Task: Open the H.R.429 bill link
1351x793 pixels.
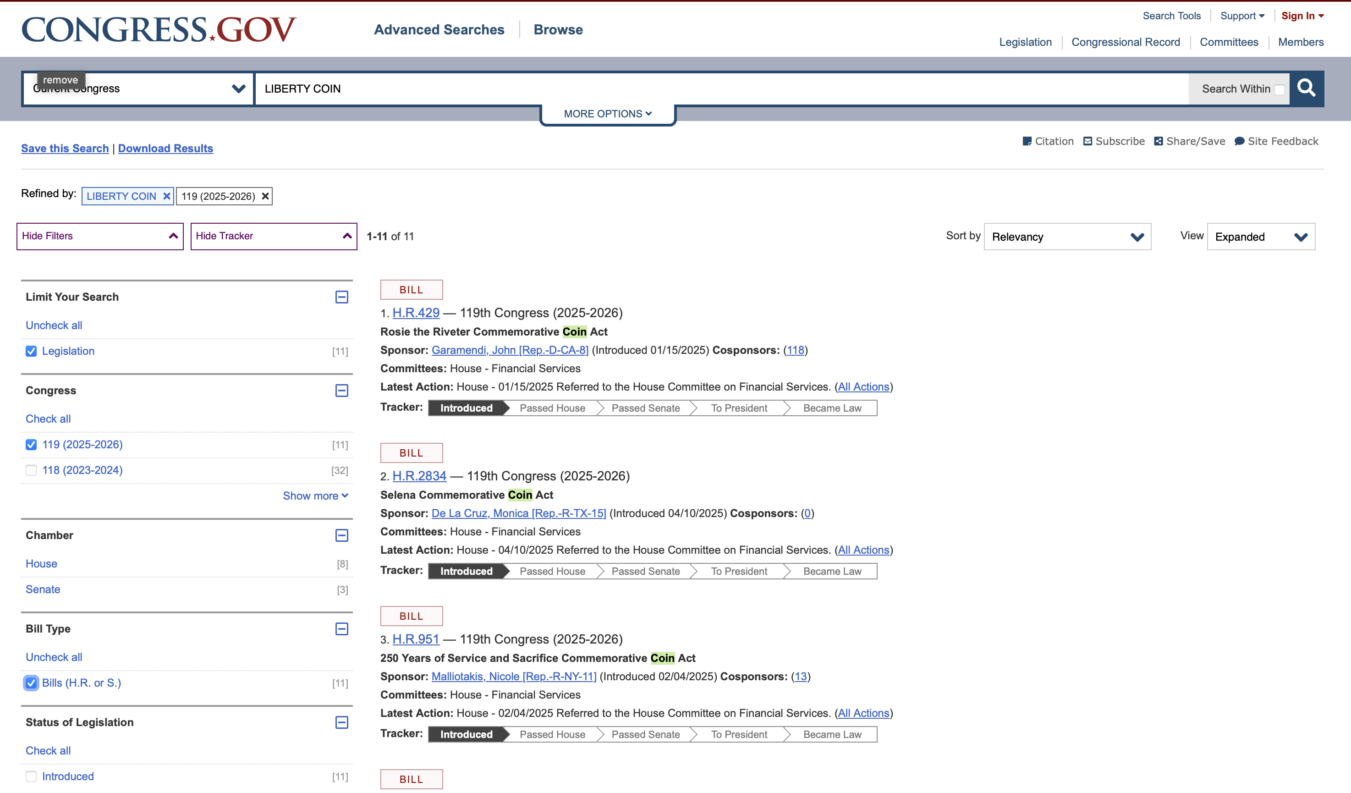Action: (416, 313)
